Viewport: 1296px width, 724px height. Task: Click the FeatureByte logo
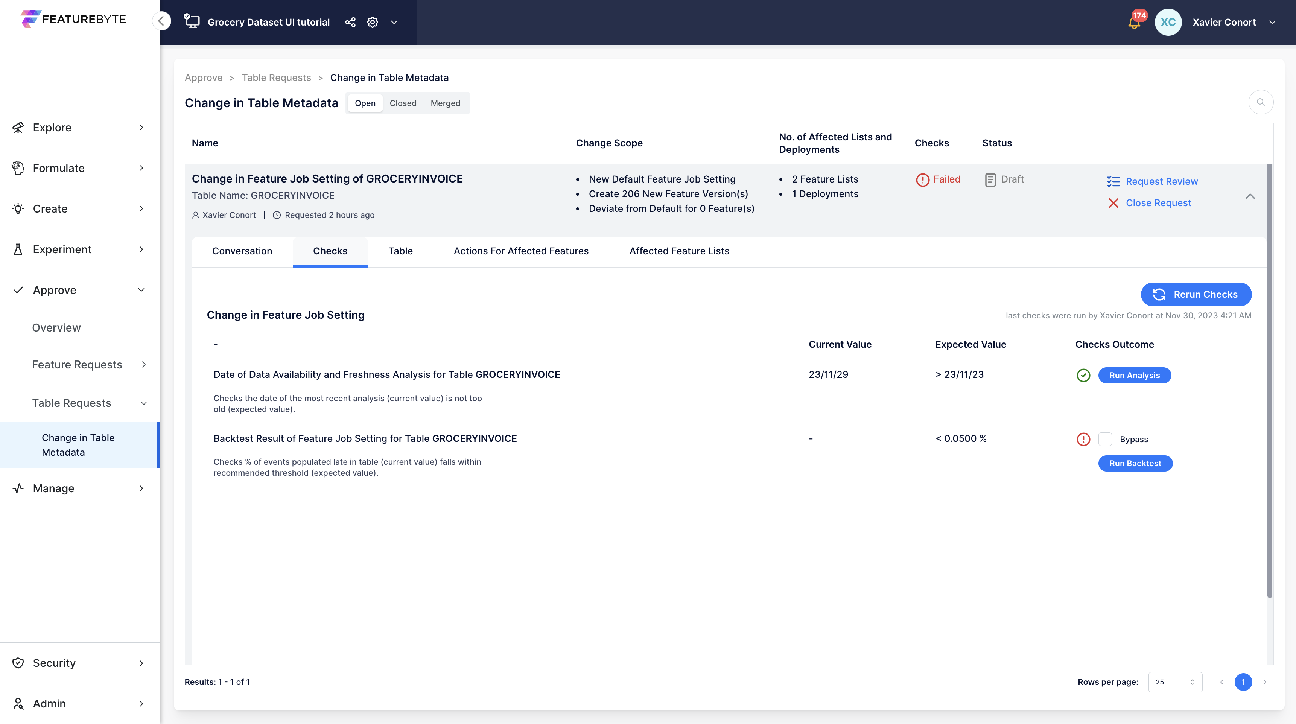[73, 19]
